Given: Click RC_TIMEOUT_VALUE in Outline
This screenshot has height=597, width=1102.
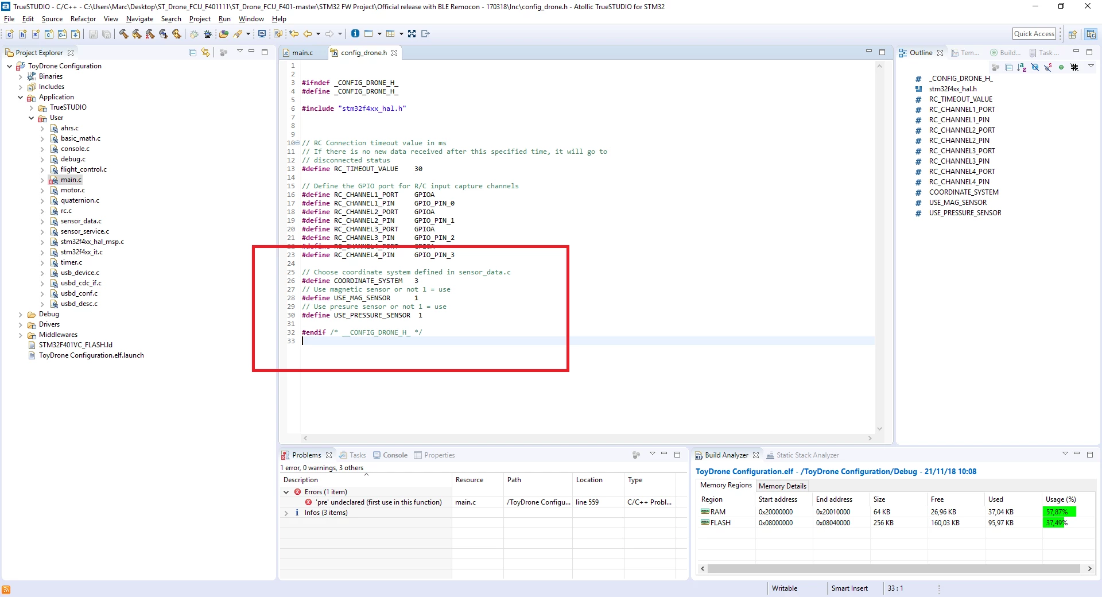Looking at the screenshot, I should click(960, 99).
